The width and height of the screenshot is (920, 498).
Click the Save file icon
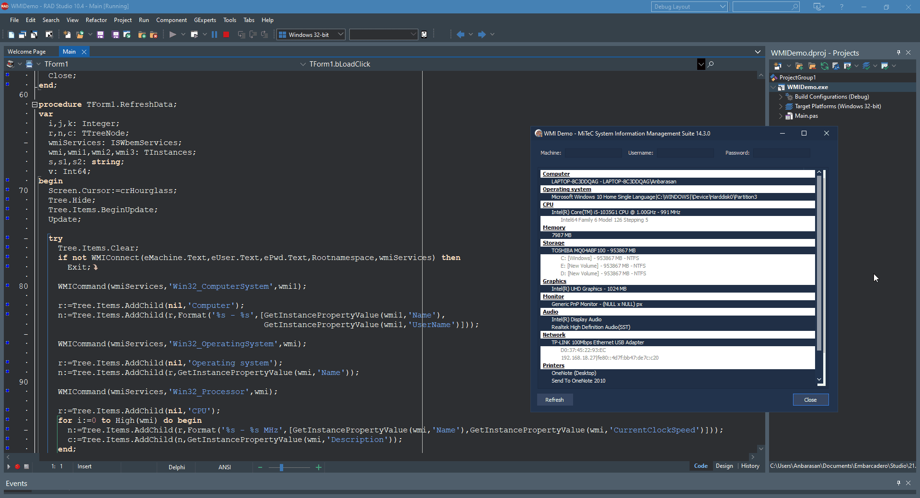[101, 34]
